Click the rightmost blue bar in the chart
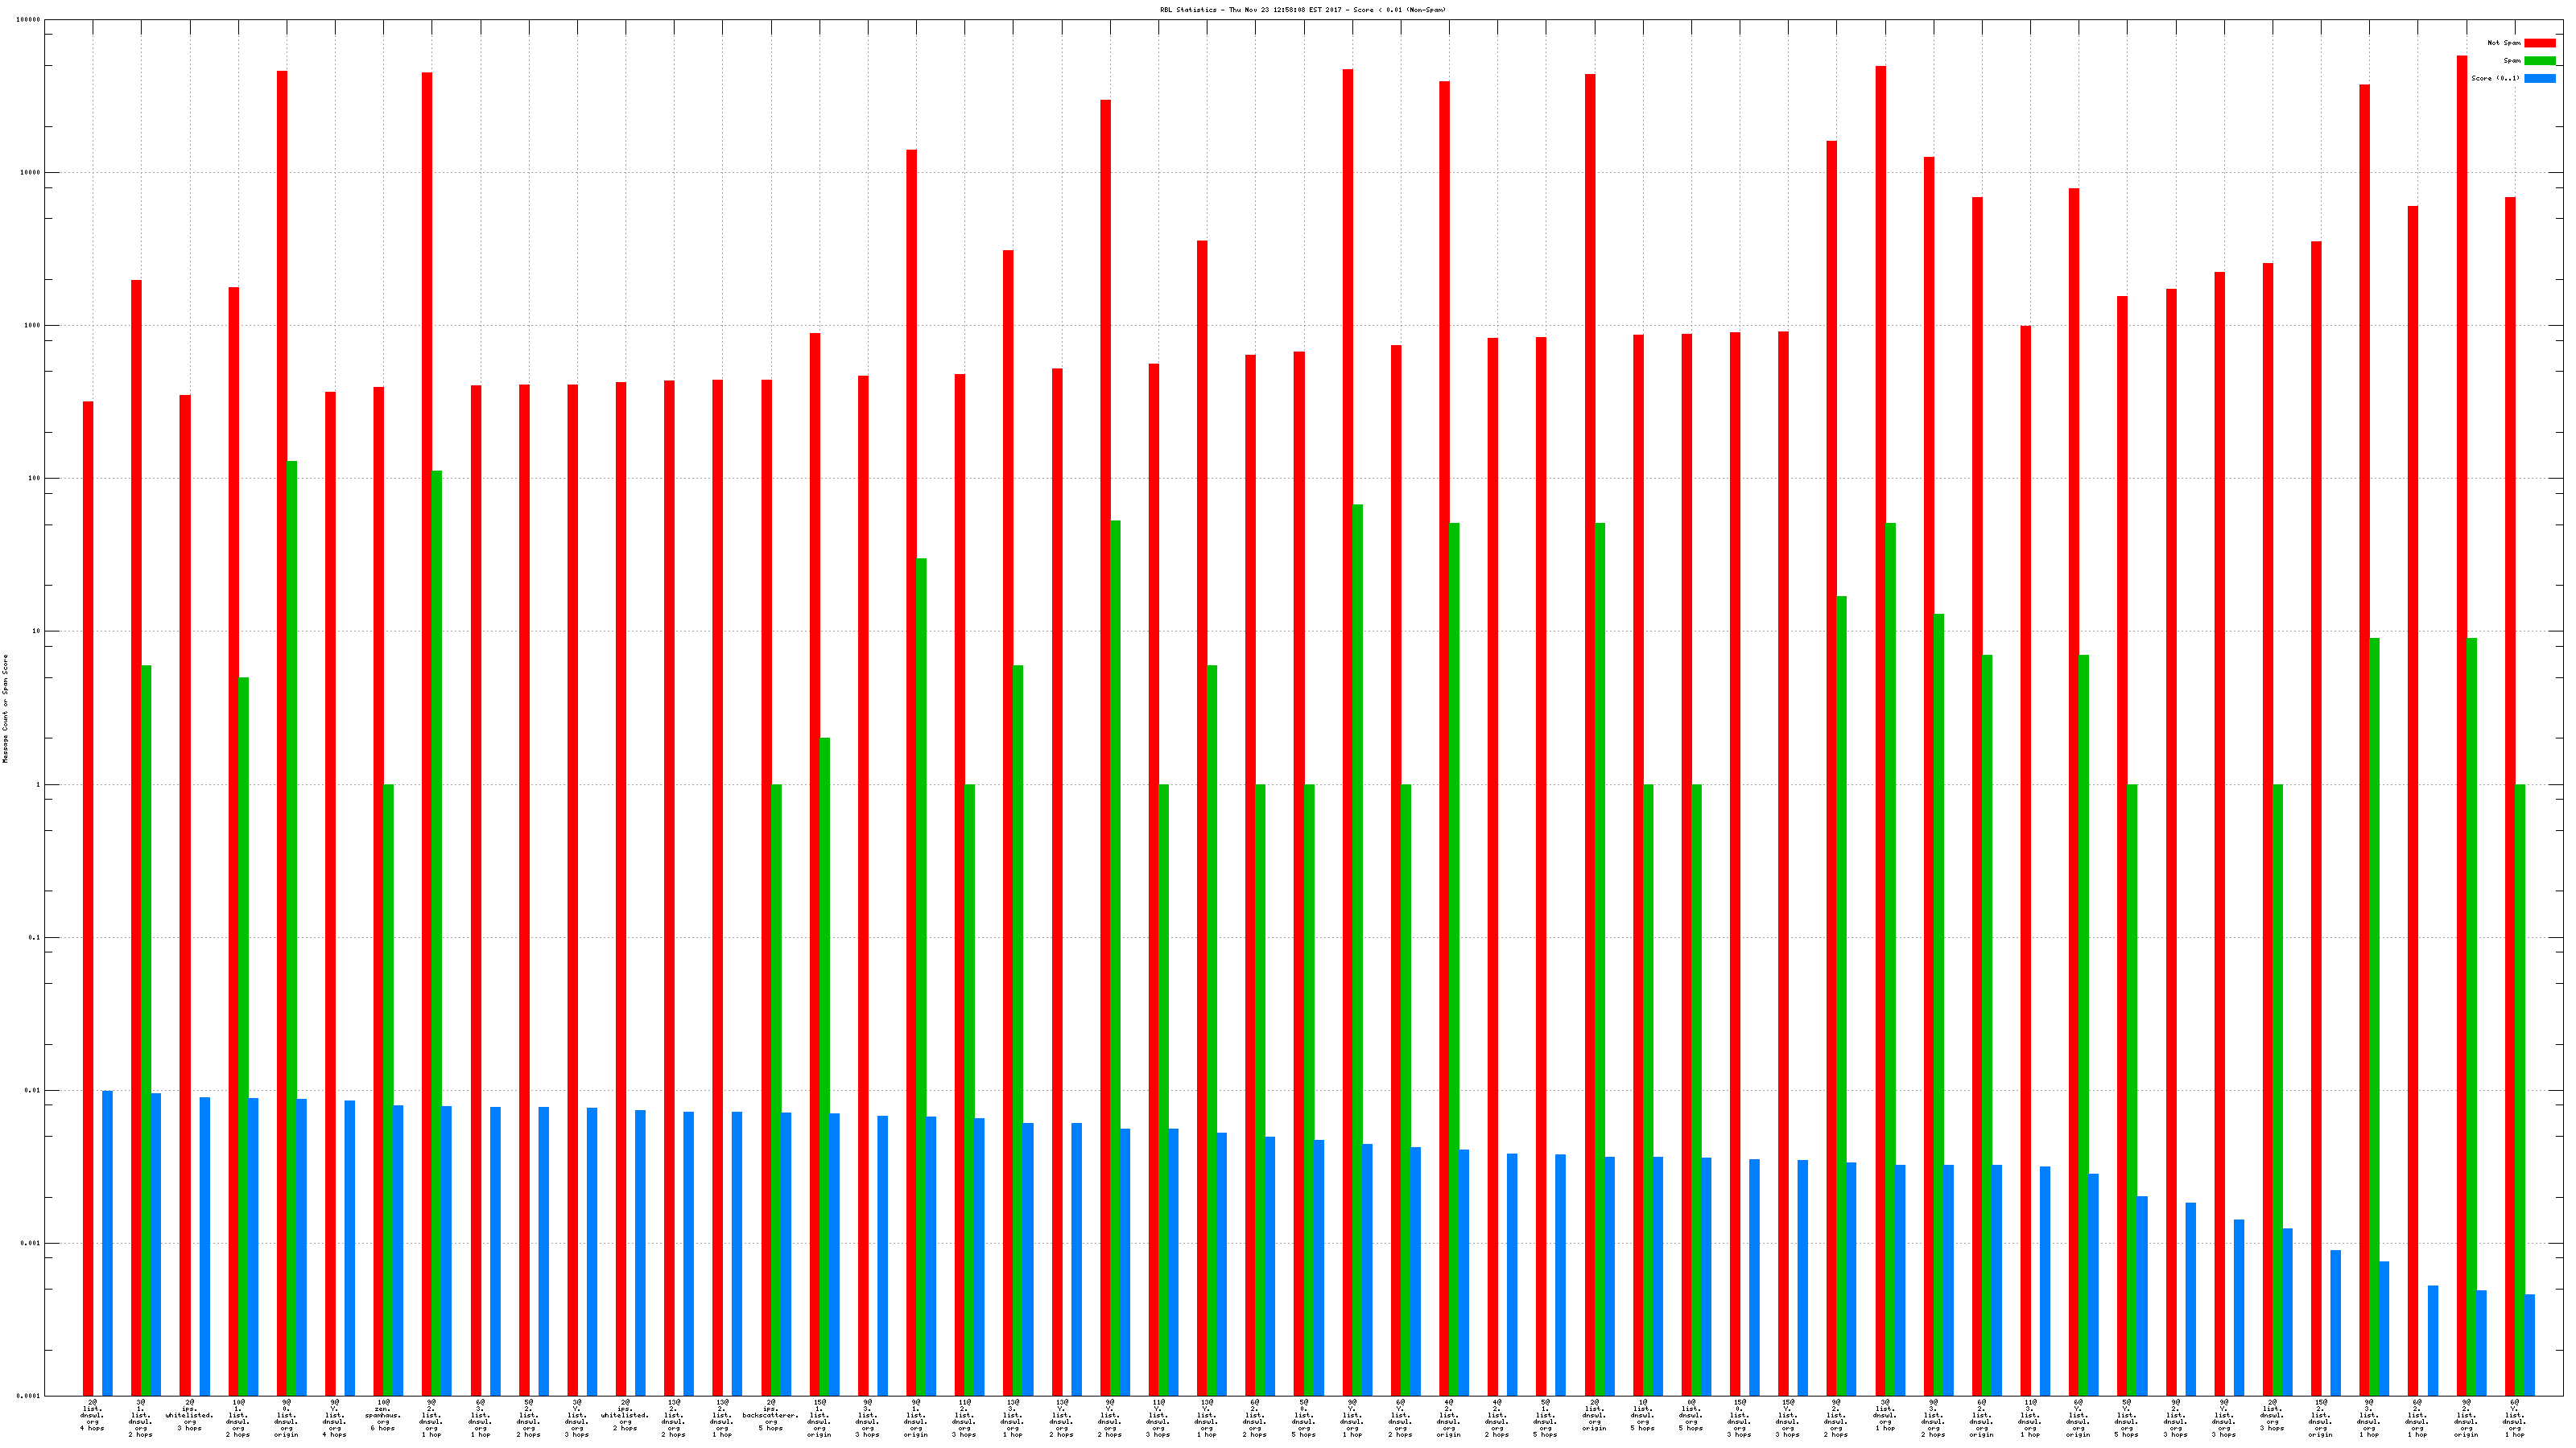The height and width of the screenshot is (1448, 2576). coord(2529,1344)
